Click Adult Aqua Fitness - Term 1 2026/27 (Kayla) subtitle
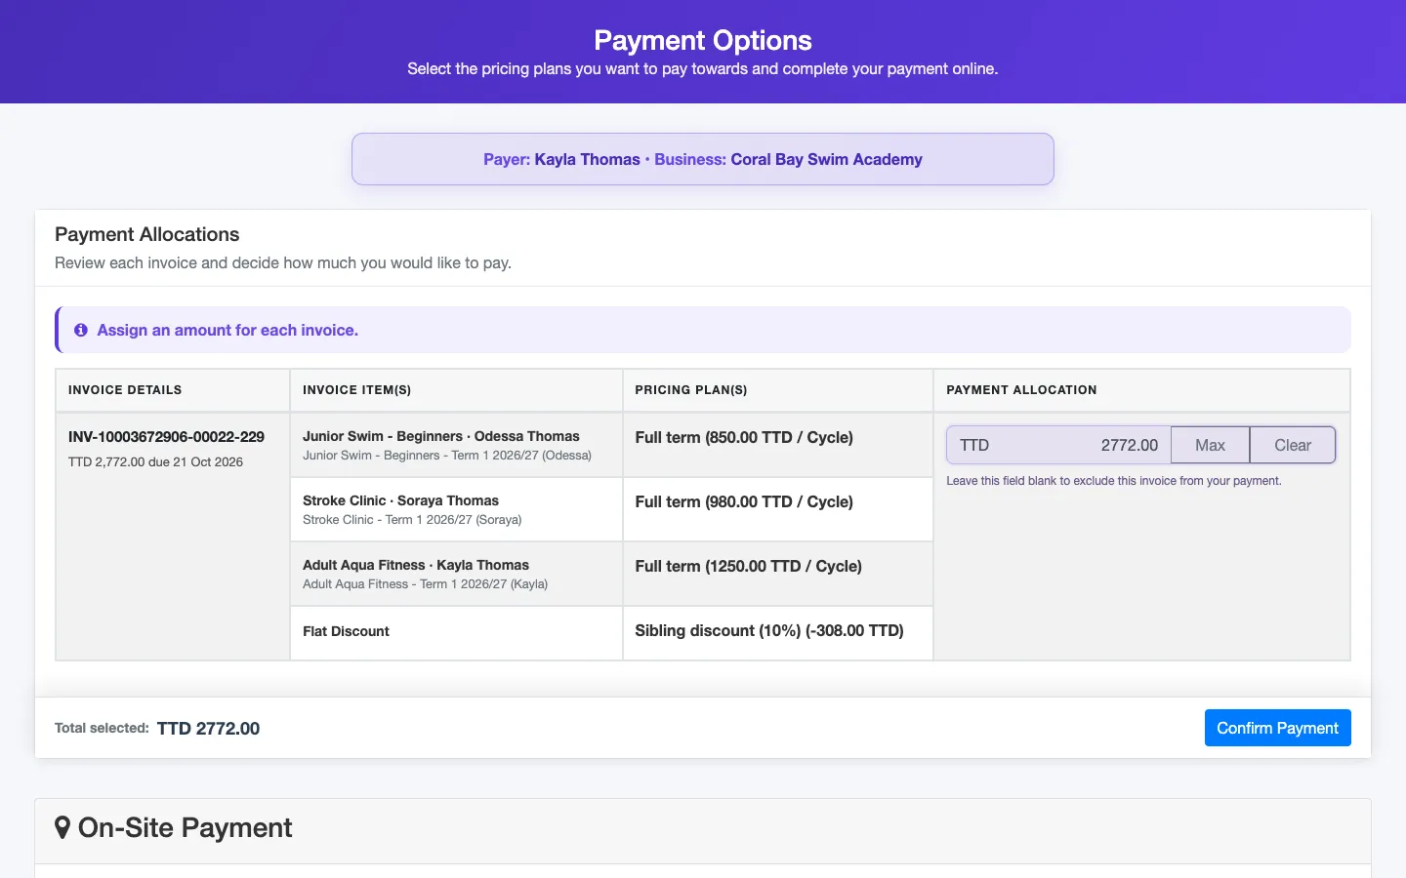 coord(425,584)
